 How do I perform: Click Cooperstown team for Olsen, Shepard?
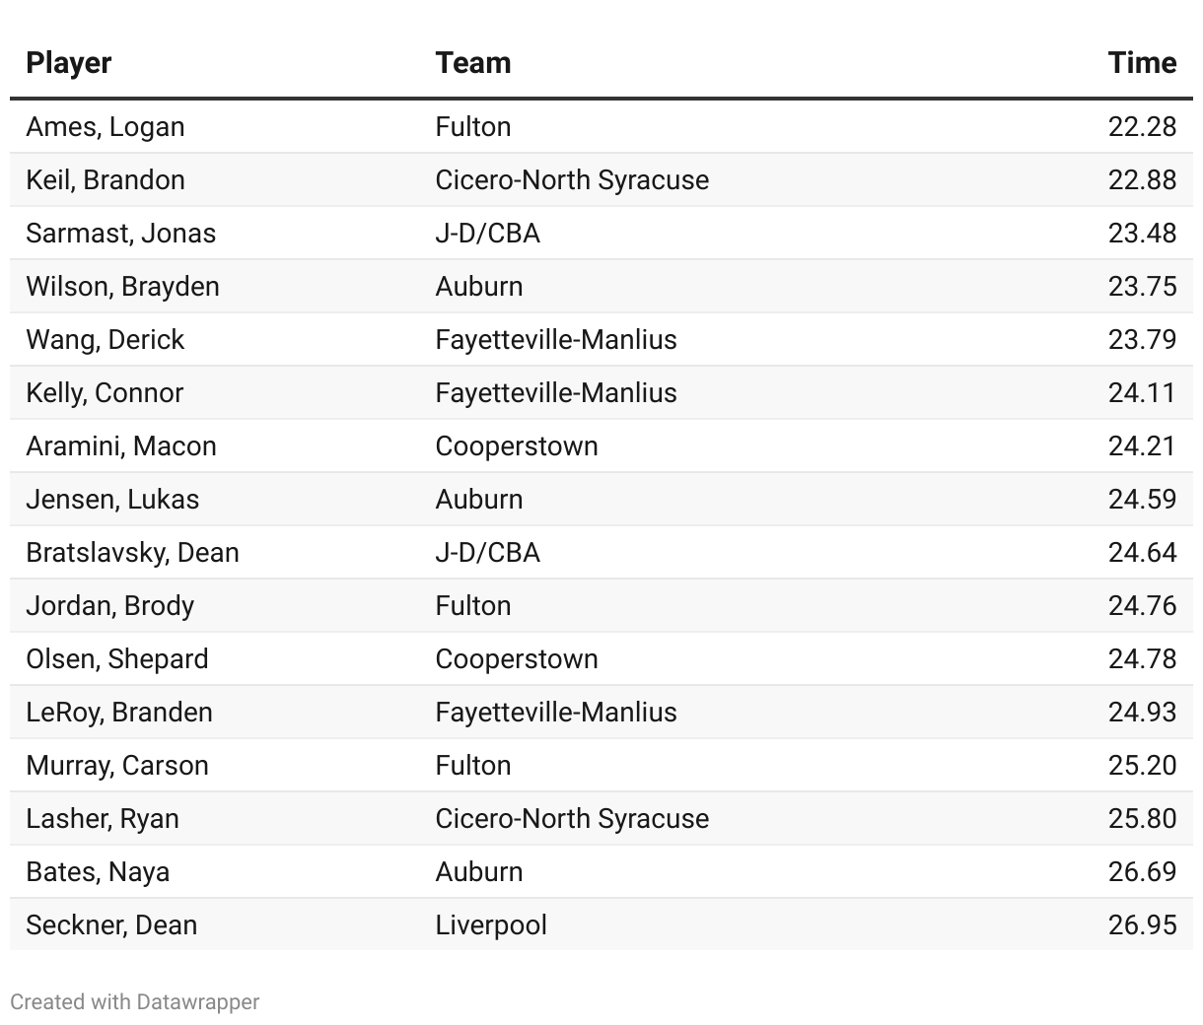[517, 659]
